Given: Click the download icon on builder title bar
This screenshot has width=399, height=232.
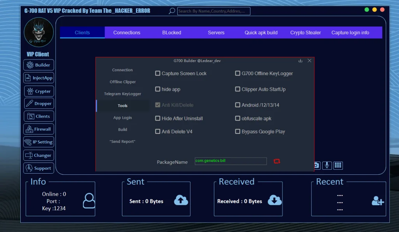Looking at the screenshot, I should [x=300, y=61].
